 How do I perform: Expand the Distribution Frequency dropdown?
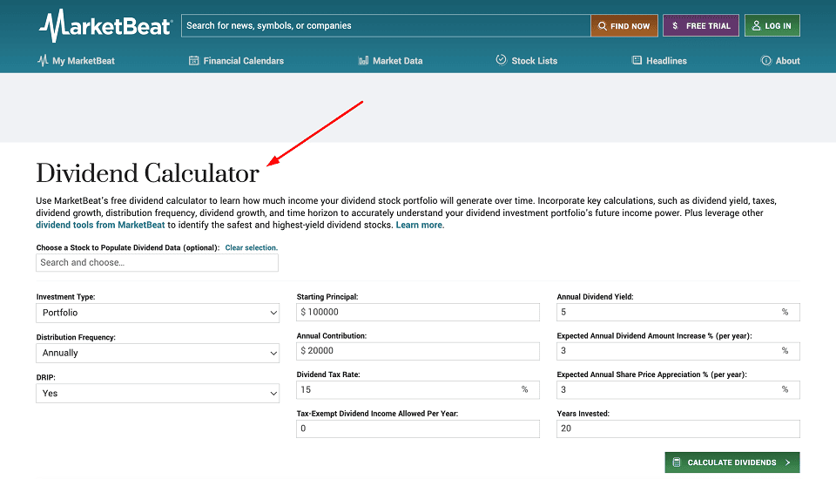(x=158, y=353)
